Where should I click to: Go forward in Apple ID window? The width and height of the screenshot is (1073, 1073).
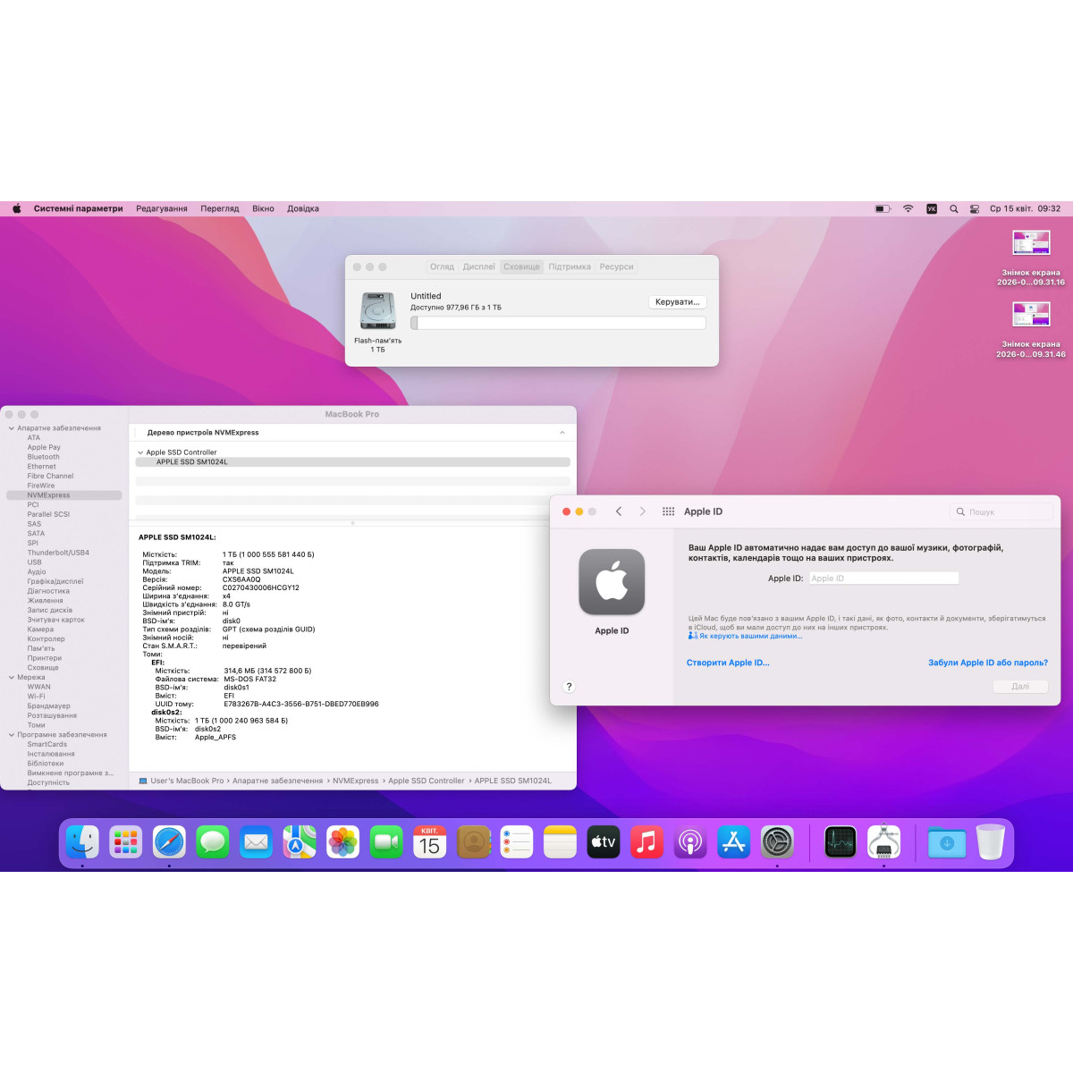click(x=642, y=511)
